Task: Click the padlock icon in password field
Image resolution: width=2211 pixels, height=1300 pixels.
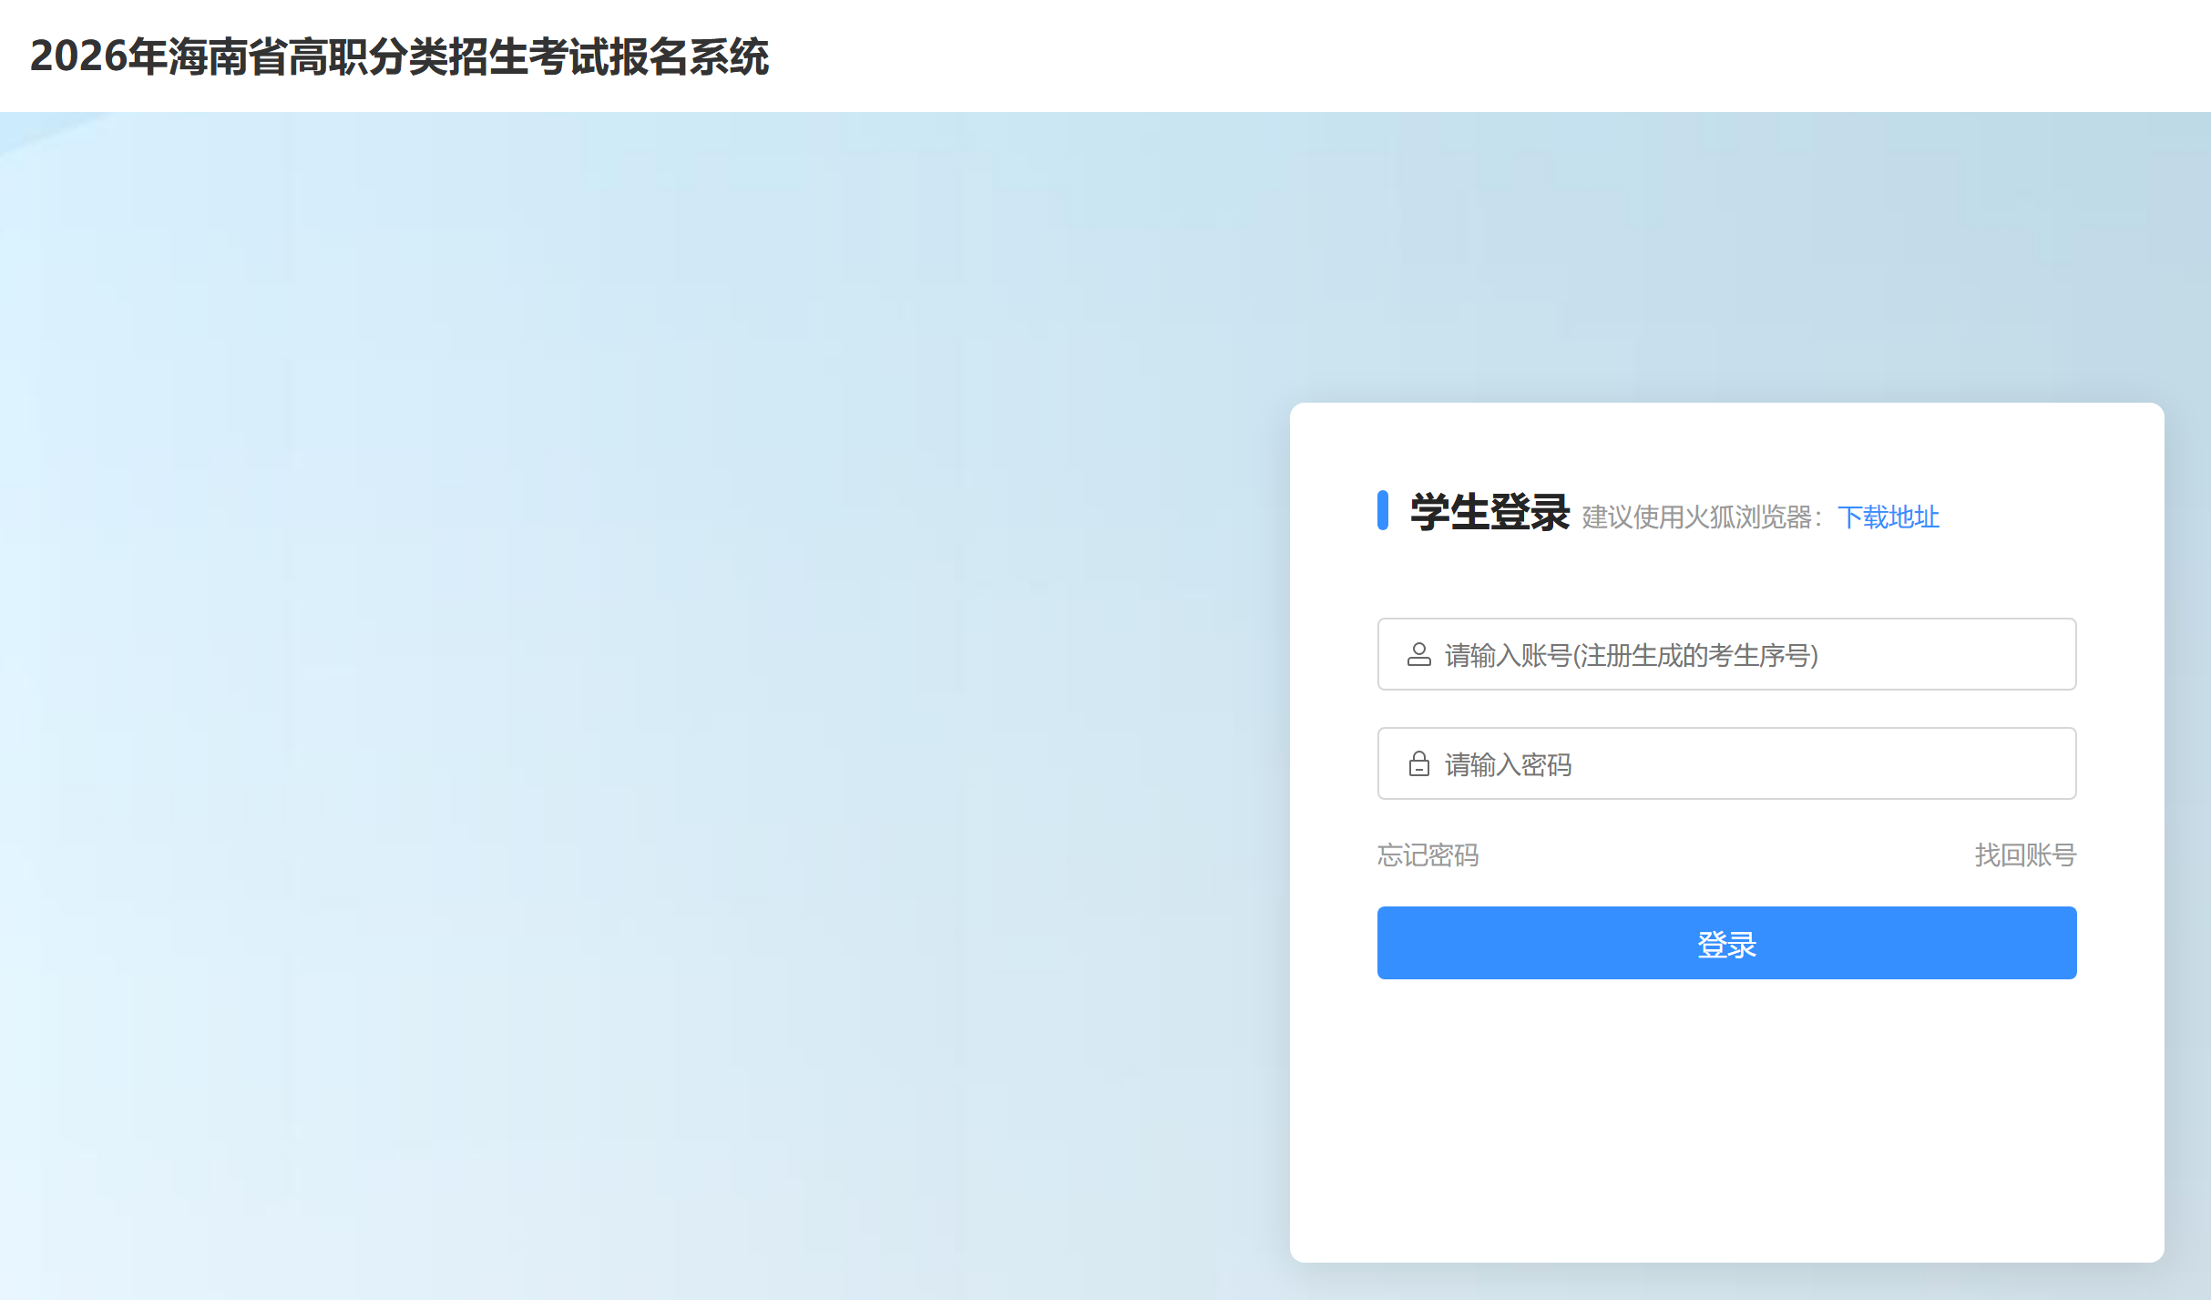Action: 1418,763
